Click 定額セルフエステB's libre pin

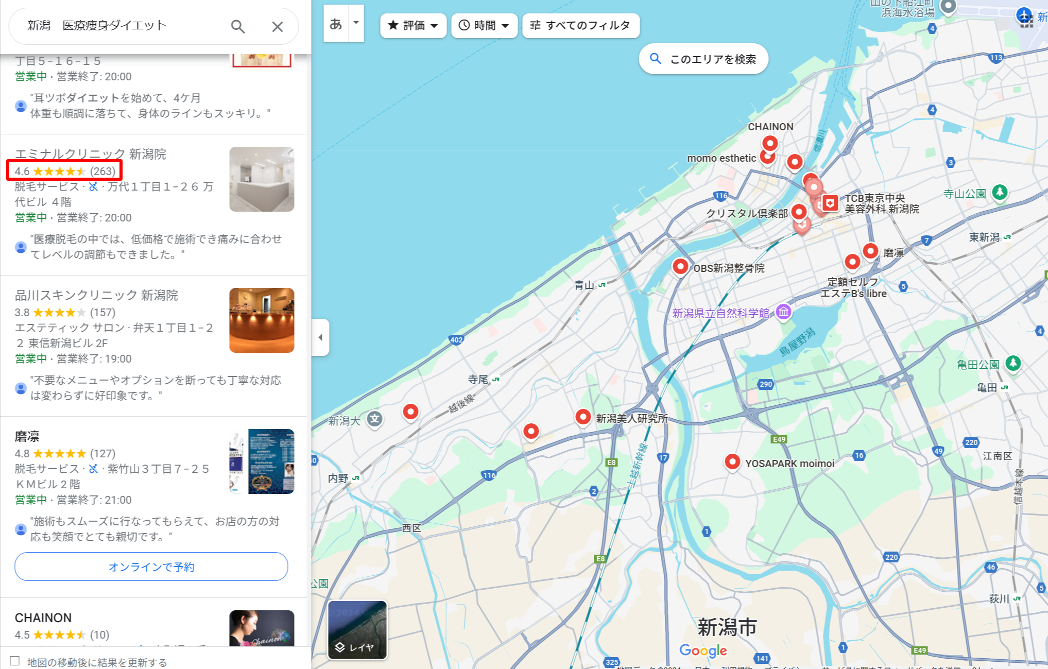point(852,262)
